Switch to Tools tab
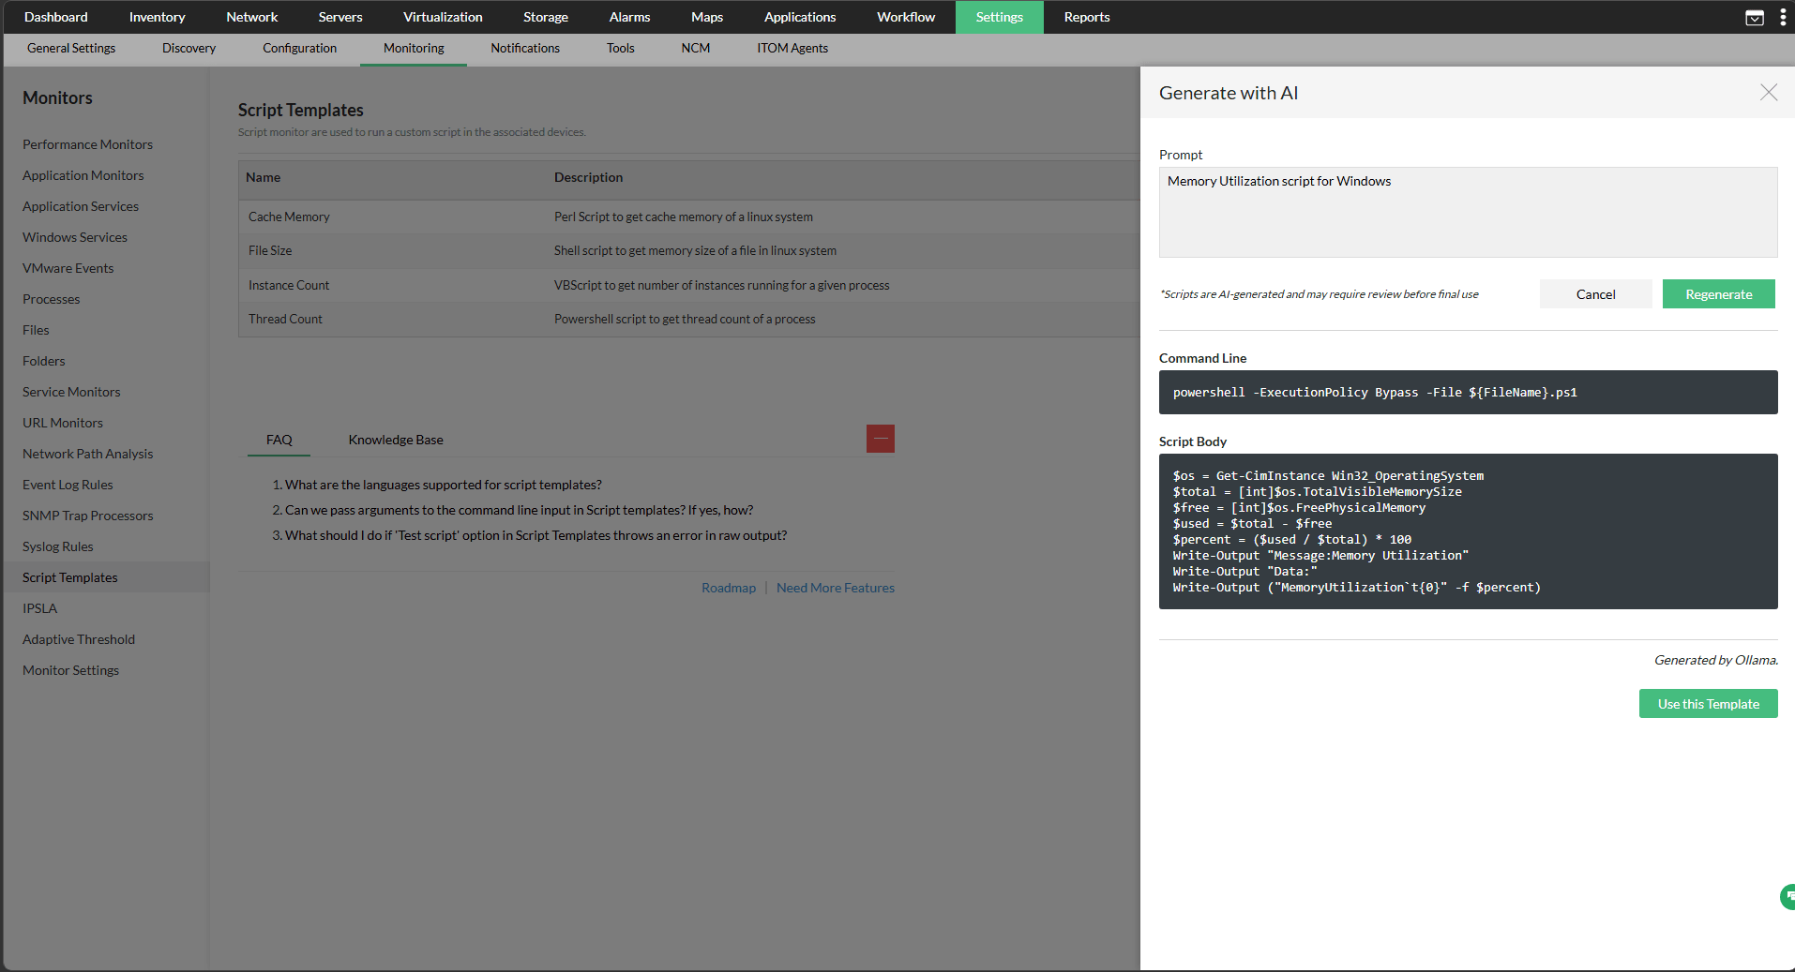1795x972 pixels. tap(620, 48)
